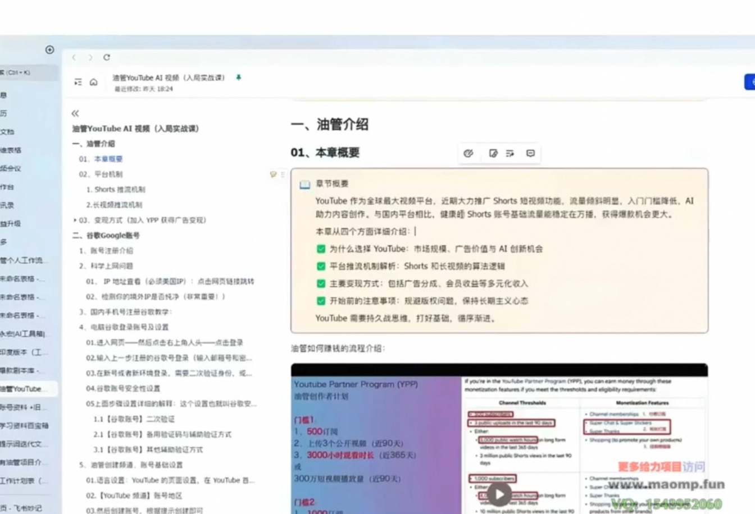This screenshot has width=755, height=514.
Task: Uncheck the 主要变现方式 checkbox
Action: [321, 283]
